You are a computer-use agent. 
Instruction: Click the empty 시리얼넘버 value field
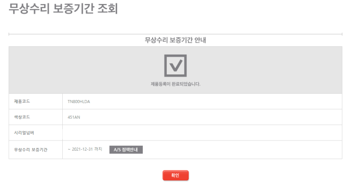pos(202,133)
